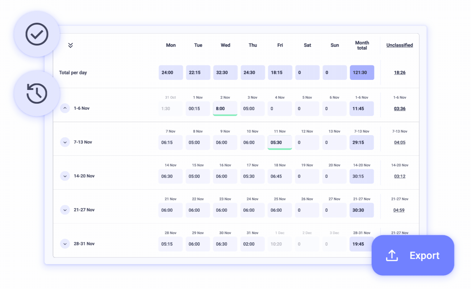Open unclassified time 03:12 link

click(x=400, y=177)
